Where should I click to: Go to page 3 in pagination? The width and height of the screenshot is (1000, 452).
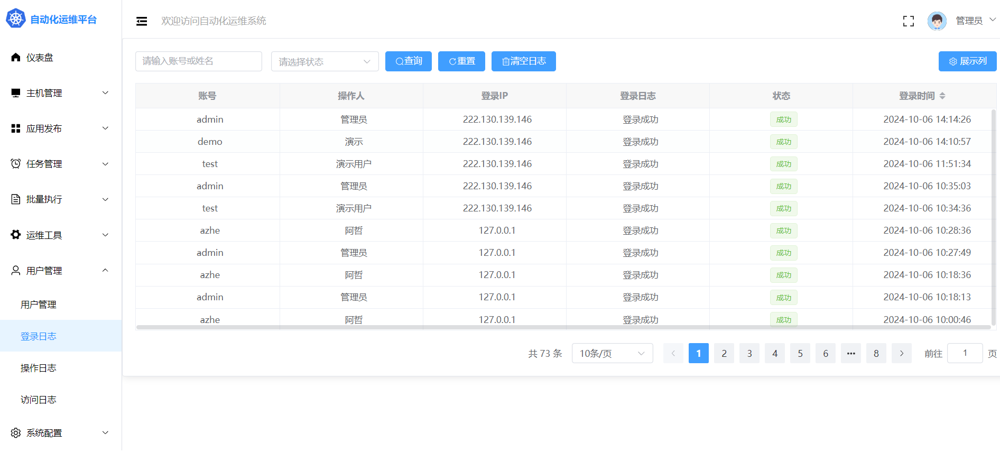click(x=749, y=353)
